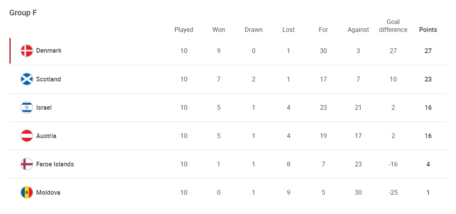Click the Goal difference column header
456x214 pixels.
click(393, 26)
